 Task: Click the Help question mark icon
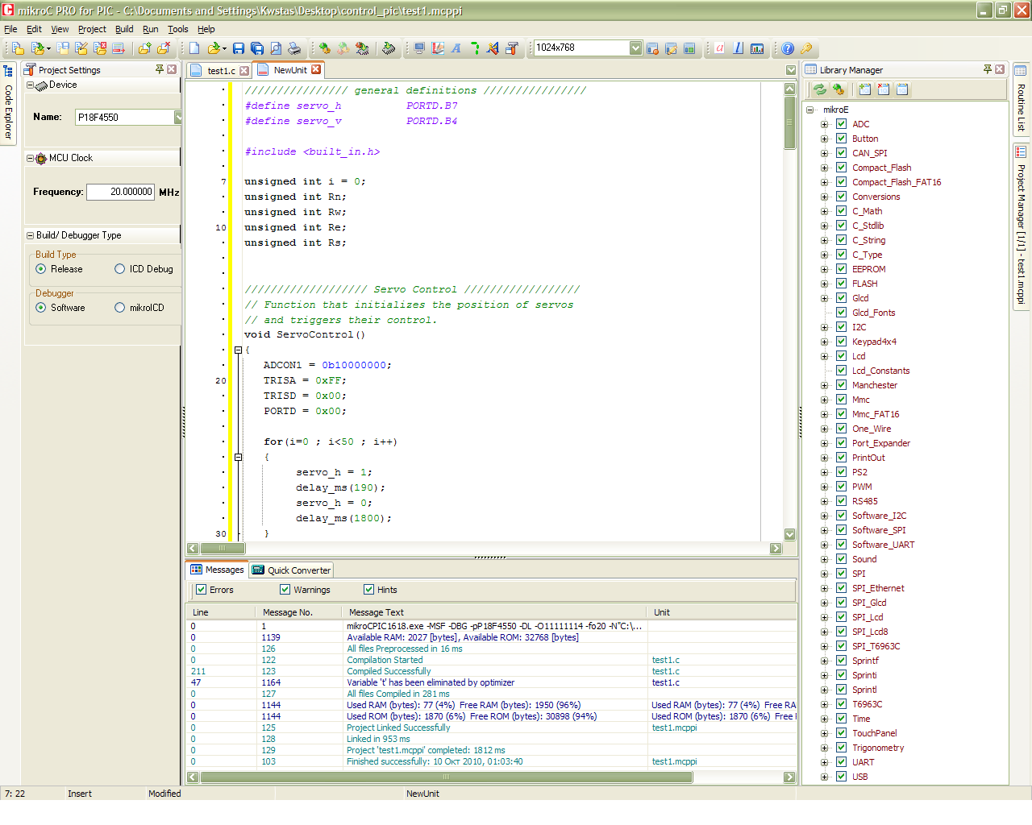pyautogui.click(x=788, y=48)
